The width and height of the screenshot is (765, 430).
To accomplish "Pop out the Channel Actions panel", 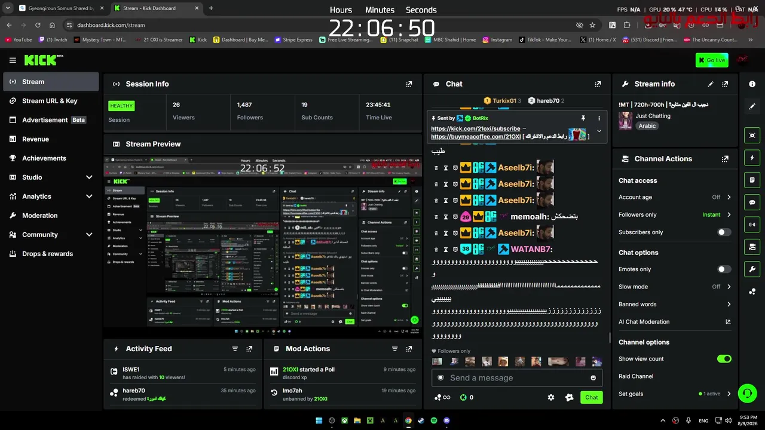I will click(725, 159).
